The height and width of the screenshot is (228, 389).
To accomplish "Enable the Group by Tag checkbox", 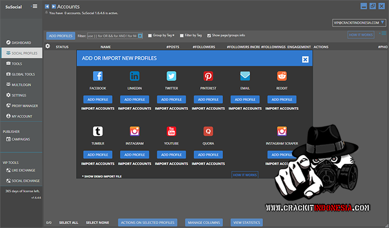I will click(150, 35).
